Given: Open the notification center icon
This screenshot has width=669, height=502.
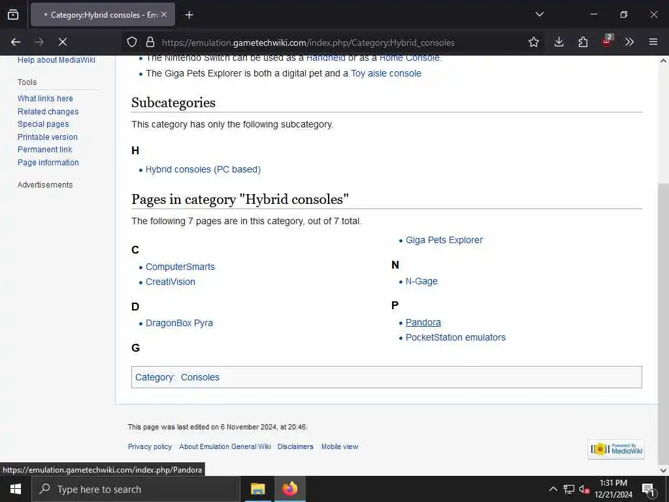Looking at the screenshot, I should point(648,490).
